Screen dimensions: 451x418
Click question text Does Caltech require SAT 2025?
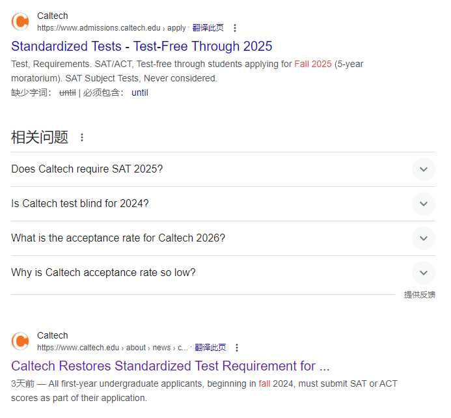[x=87, y=169]
